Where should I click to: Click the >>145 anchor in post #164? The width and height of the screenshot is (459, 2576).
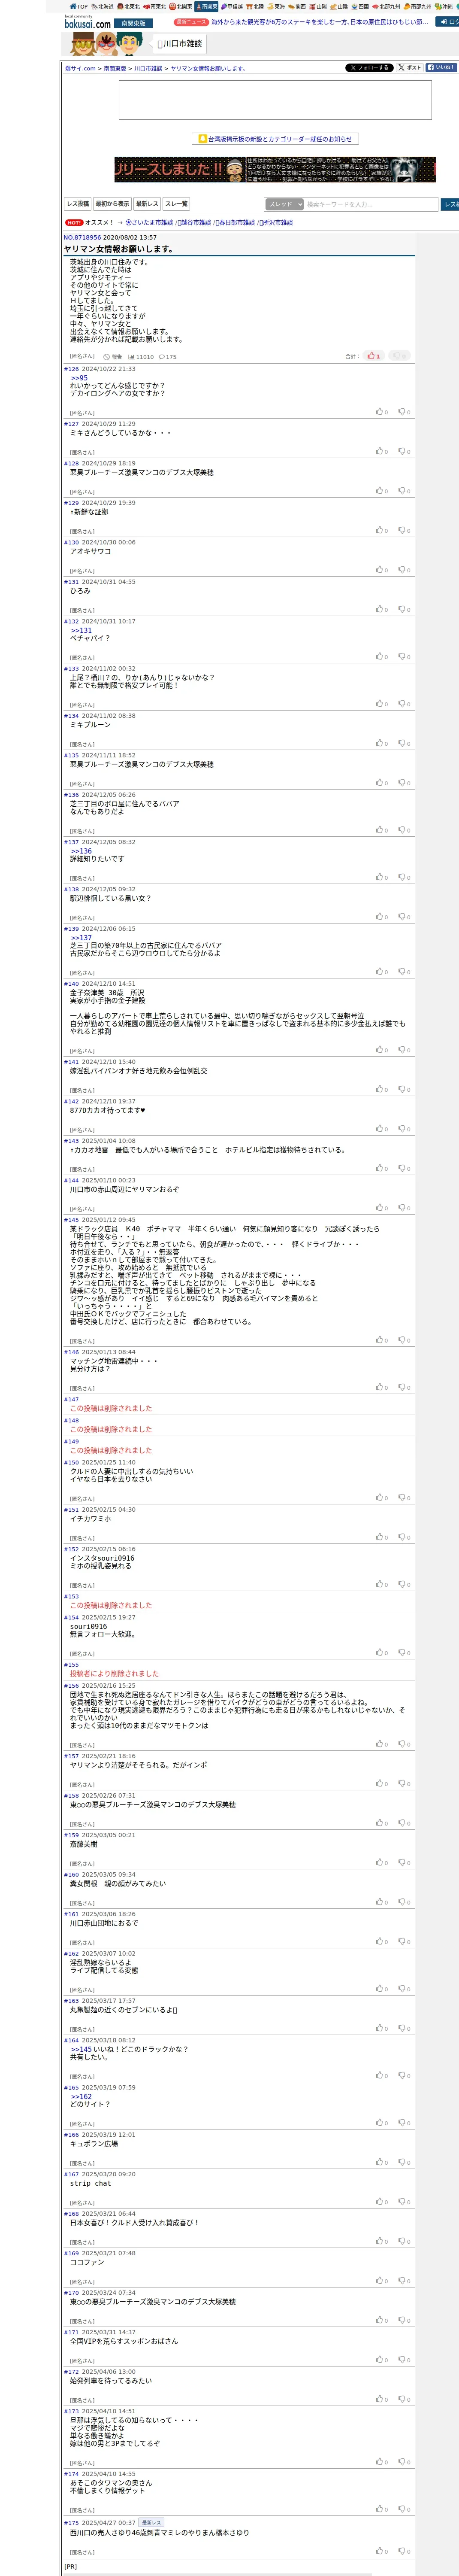click(81, 2049)
